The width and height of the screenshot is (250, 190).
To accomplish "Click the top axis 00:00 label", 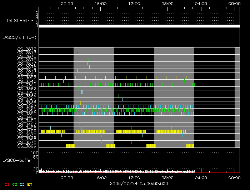I will pos(234,4).
